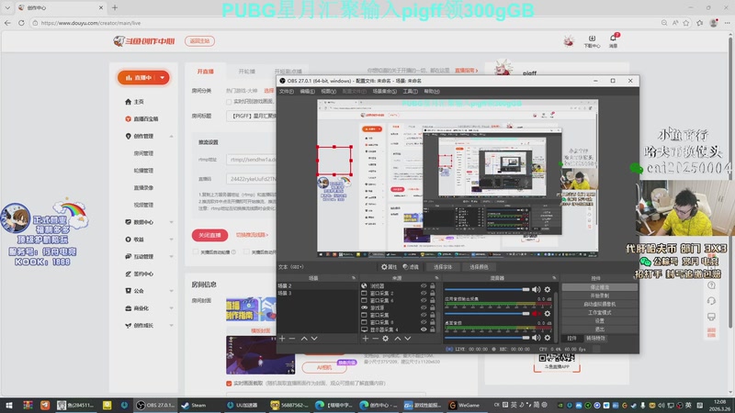Toggle visibility of 游戏源 source
This screenshot has width=735, height=413.
424,307
